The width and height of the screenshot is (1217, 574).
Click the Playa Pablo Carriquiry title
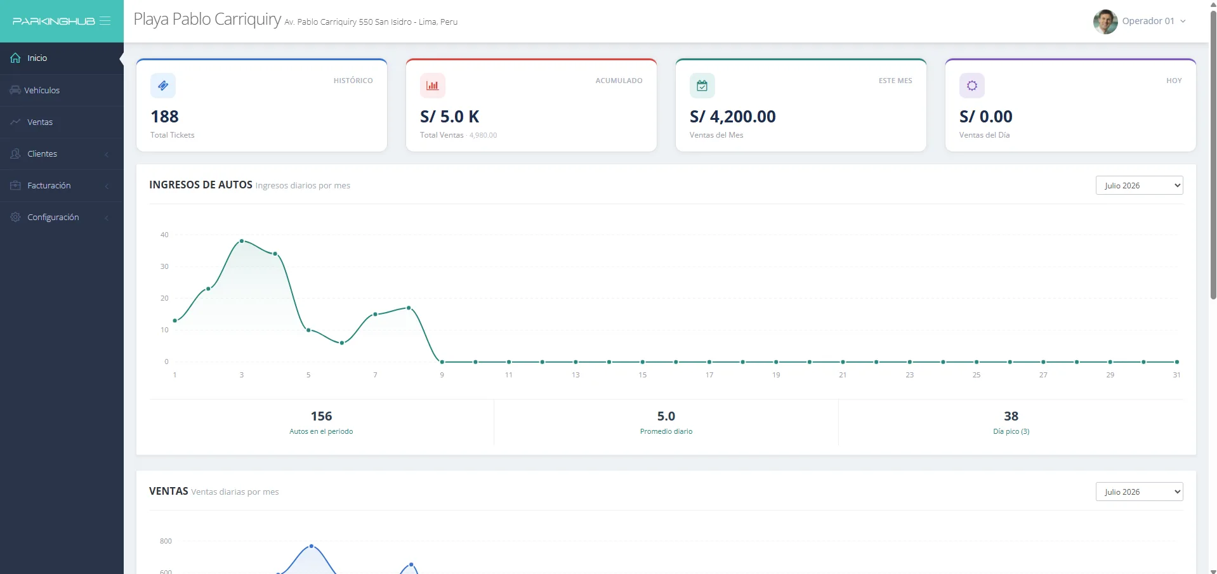(207, 20)
